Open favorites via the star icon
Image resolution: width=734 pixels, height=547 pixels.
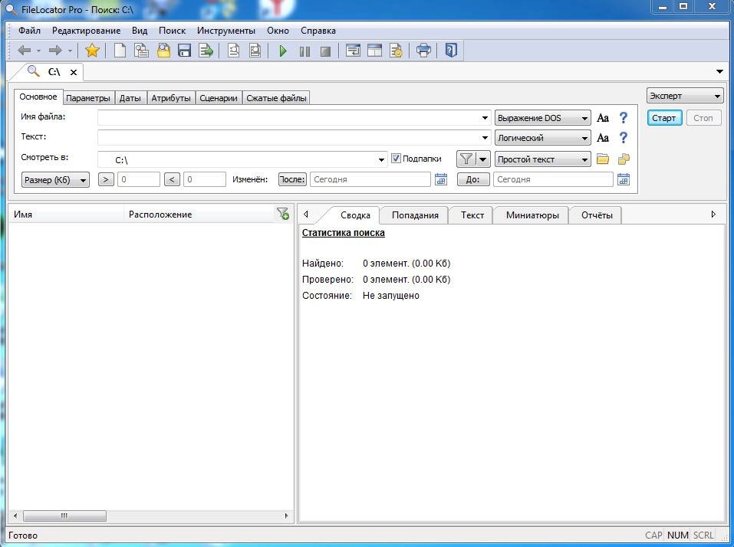(x=92, y=51)
